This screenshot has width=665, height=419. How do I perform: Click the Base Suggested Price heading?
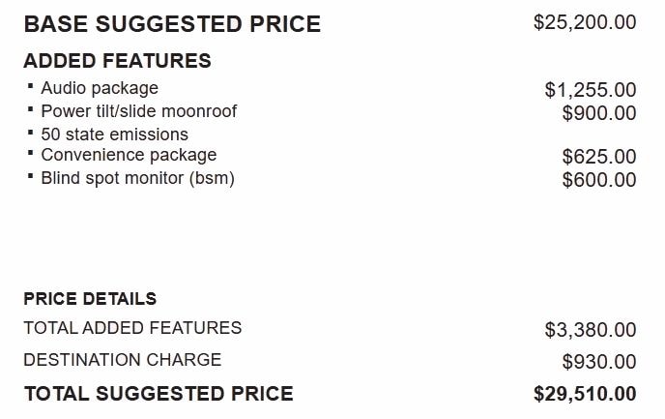click(x=172, y=24)
